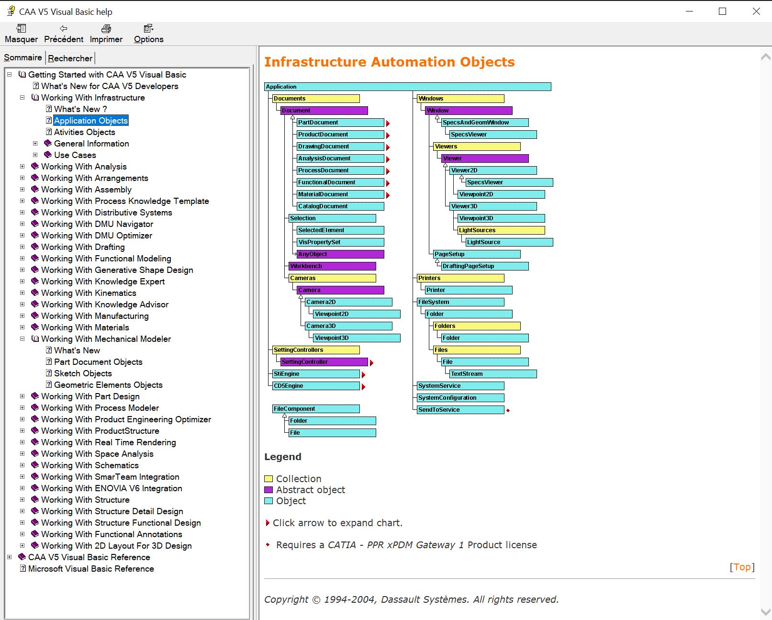Click the SendToService object box

(460, 410)
